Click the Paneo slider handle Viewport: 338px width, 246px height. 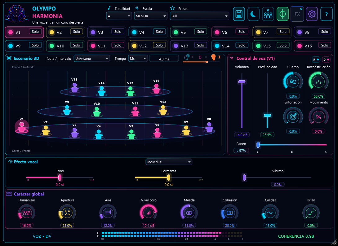pos(258,145)
